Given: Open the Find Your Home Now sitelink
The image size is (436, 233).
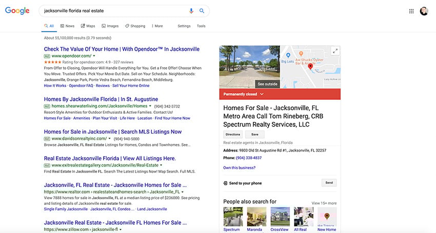Looking at the screenshot, I should (172, 118).
